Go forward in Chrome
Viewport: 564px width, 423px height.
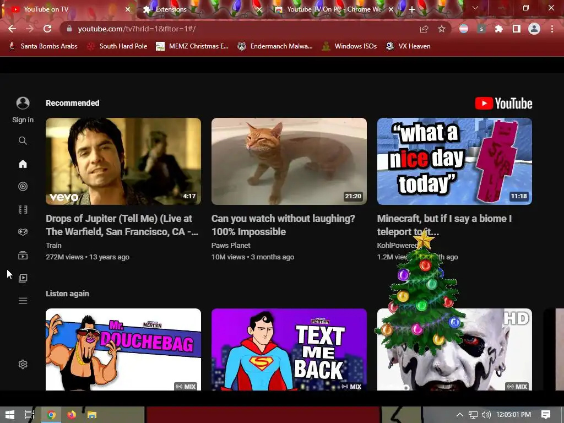(x=30, y=29)
